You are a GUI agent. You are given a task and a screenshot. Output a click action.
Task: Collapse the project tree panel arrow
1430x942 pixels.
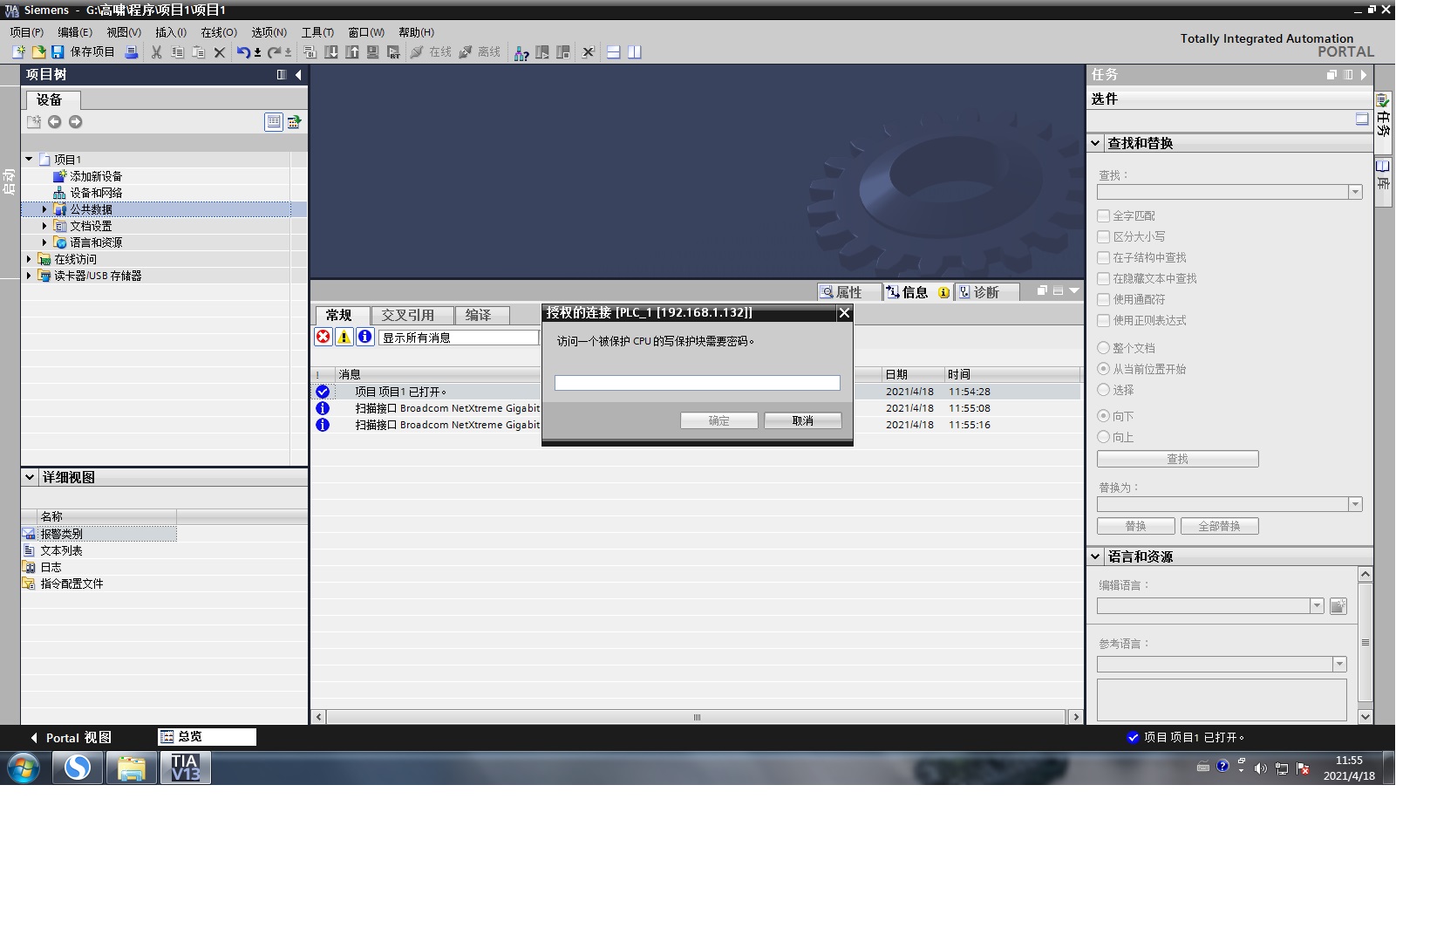pyautogui.click(x=298, y=75)
